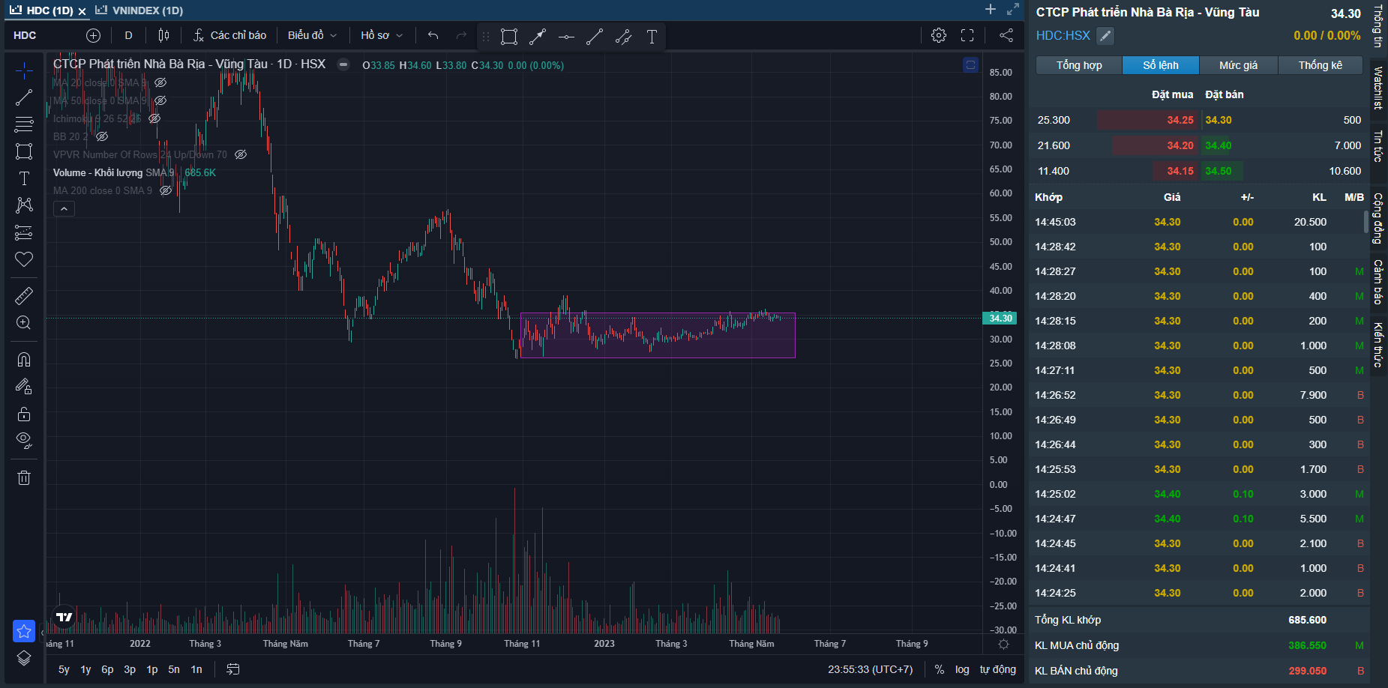Enter fullscreen mode for the chart
Viewport: 1388px width, 688px height.
tap(967, 35)
